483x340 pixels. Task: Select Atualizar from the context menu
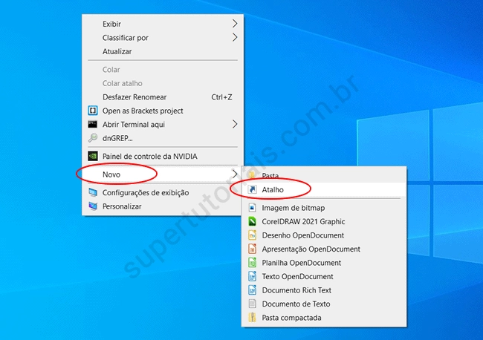pyautogui.click(x=117, y=51)
